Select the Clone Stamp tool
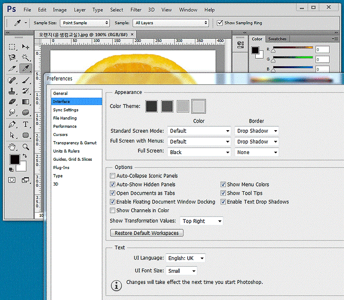Image resolution: width=344 pixels, height=300 pixels. tap(12, 91)
